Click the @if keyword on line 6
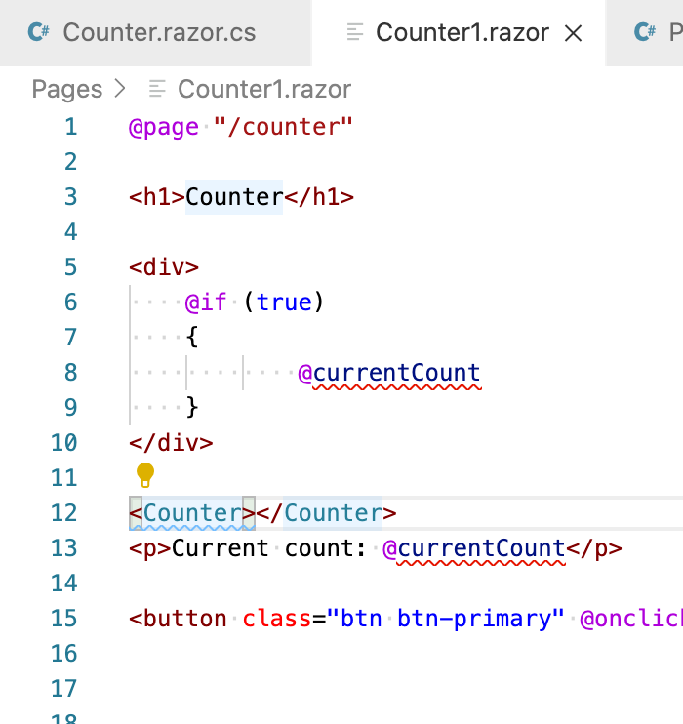Viewport: 683px width, 724px height. 206,302
